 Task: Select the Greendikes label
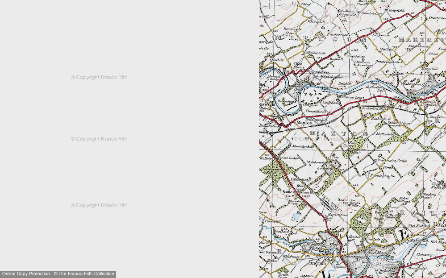320,72
